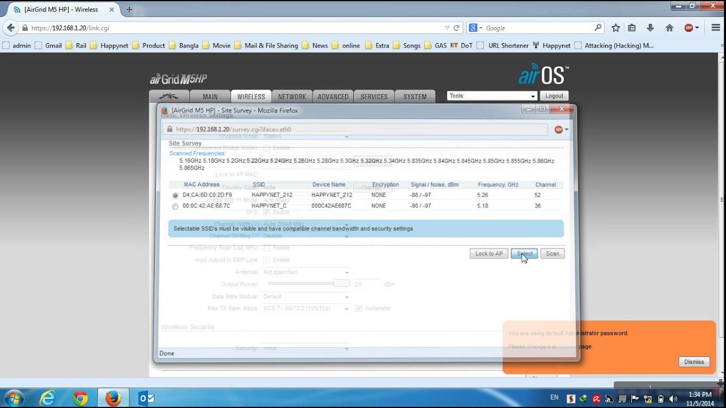Open a new tab with the plus button
The image size is (726, 408).
129,9
